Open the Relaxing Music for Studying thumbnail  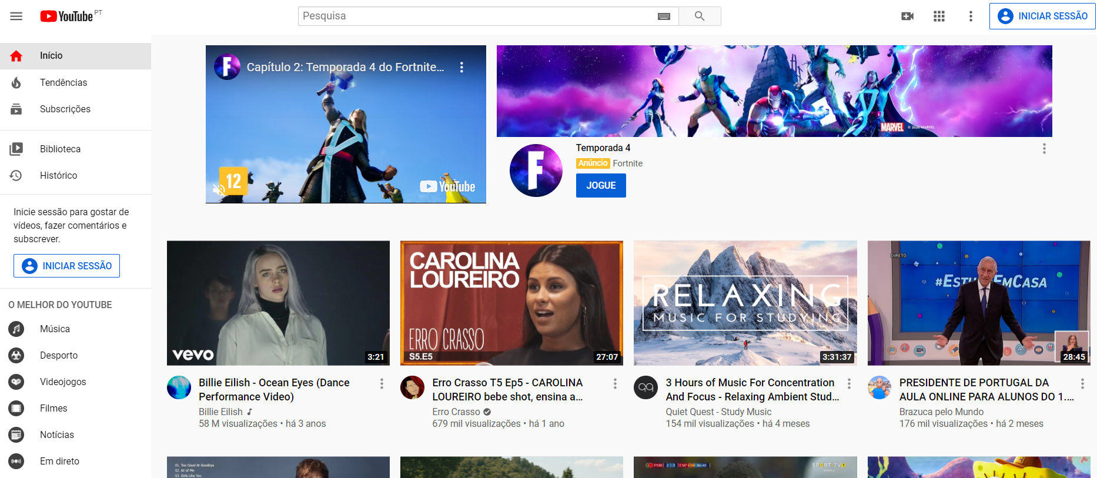(x=745, y=303)
